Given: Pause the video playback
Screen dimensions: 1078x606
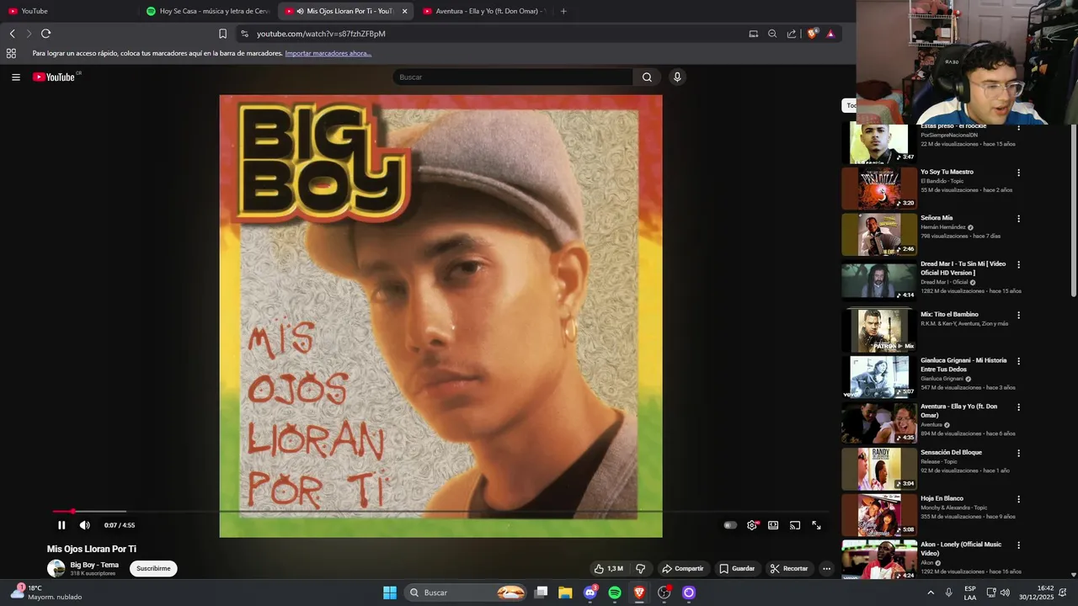Looking at the screenshot, I should 61,525.
